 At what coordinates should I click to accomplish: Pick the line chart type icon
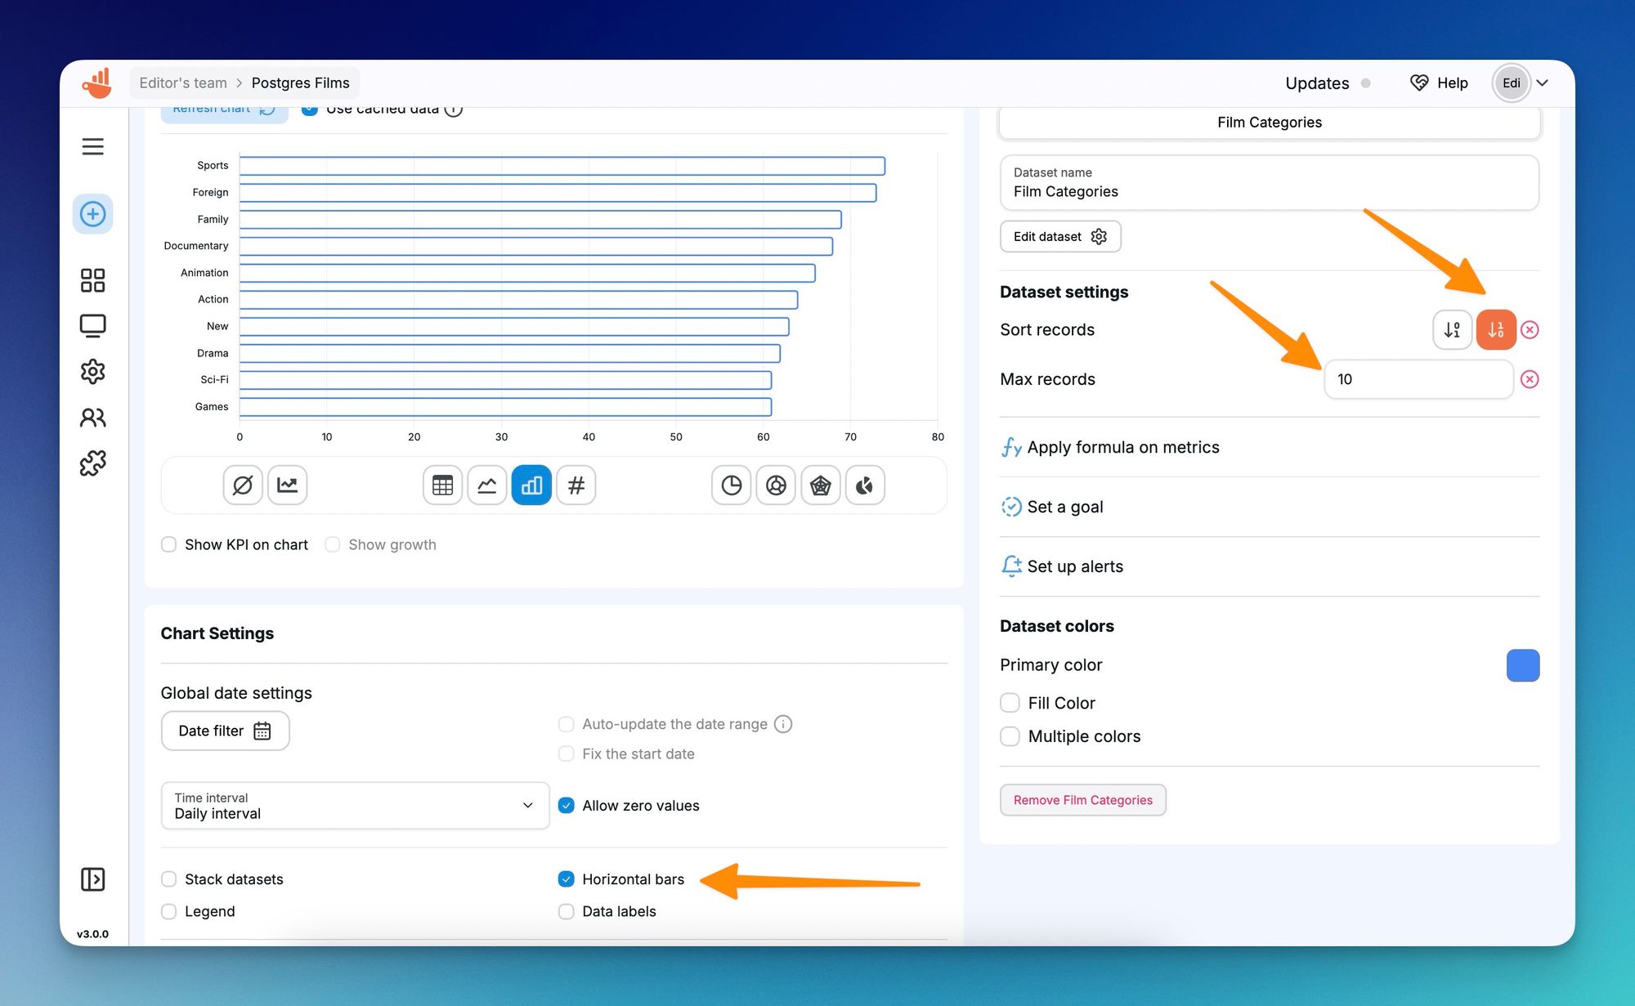click(x=487, y=485)
